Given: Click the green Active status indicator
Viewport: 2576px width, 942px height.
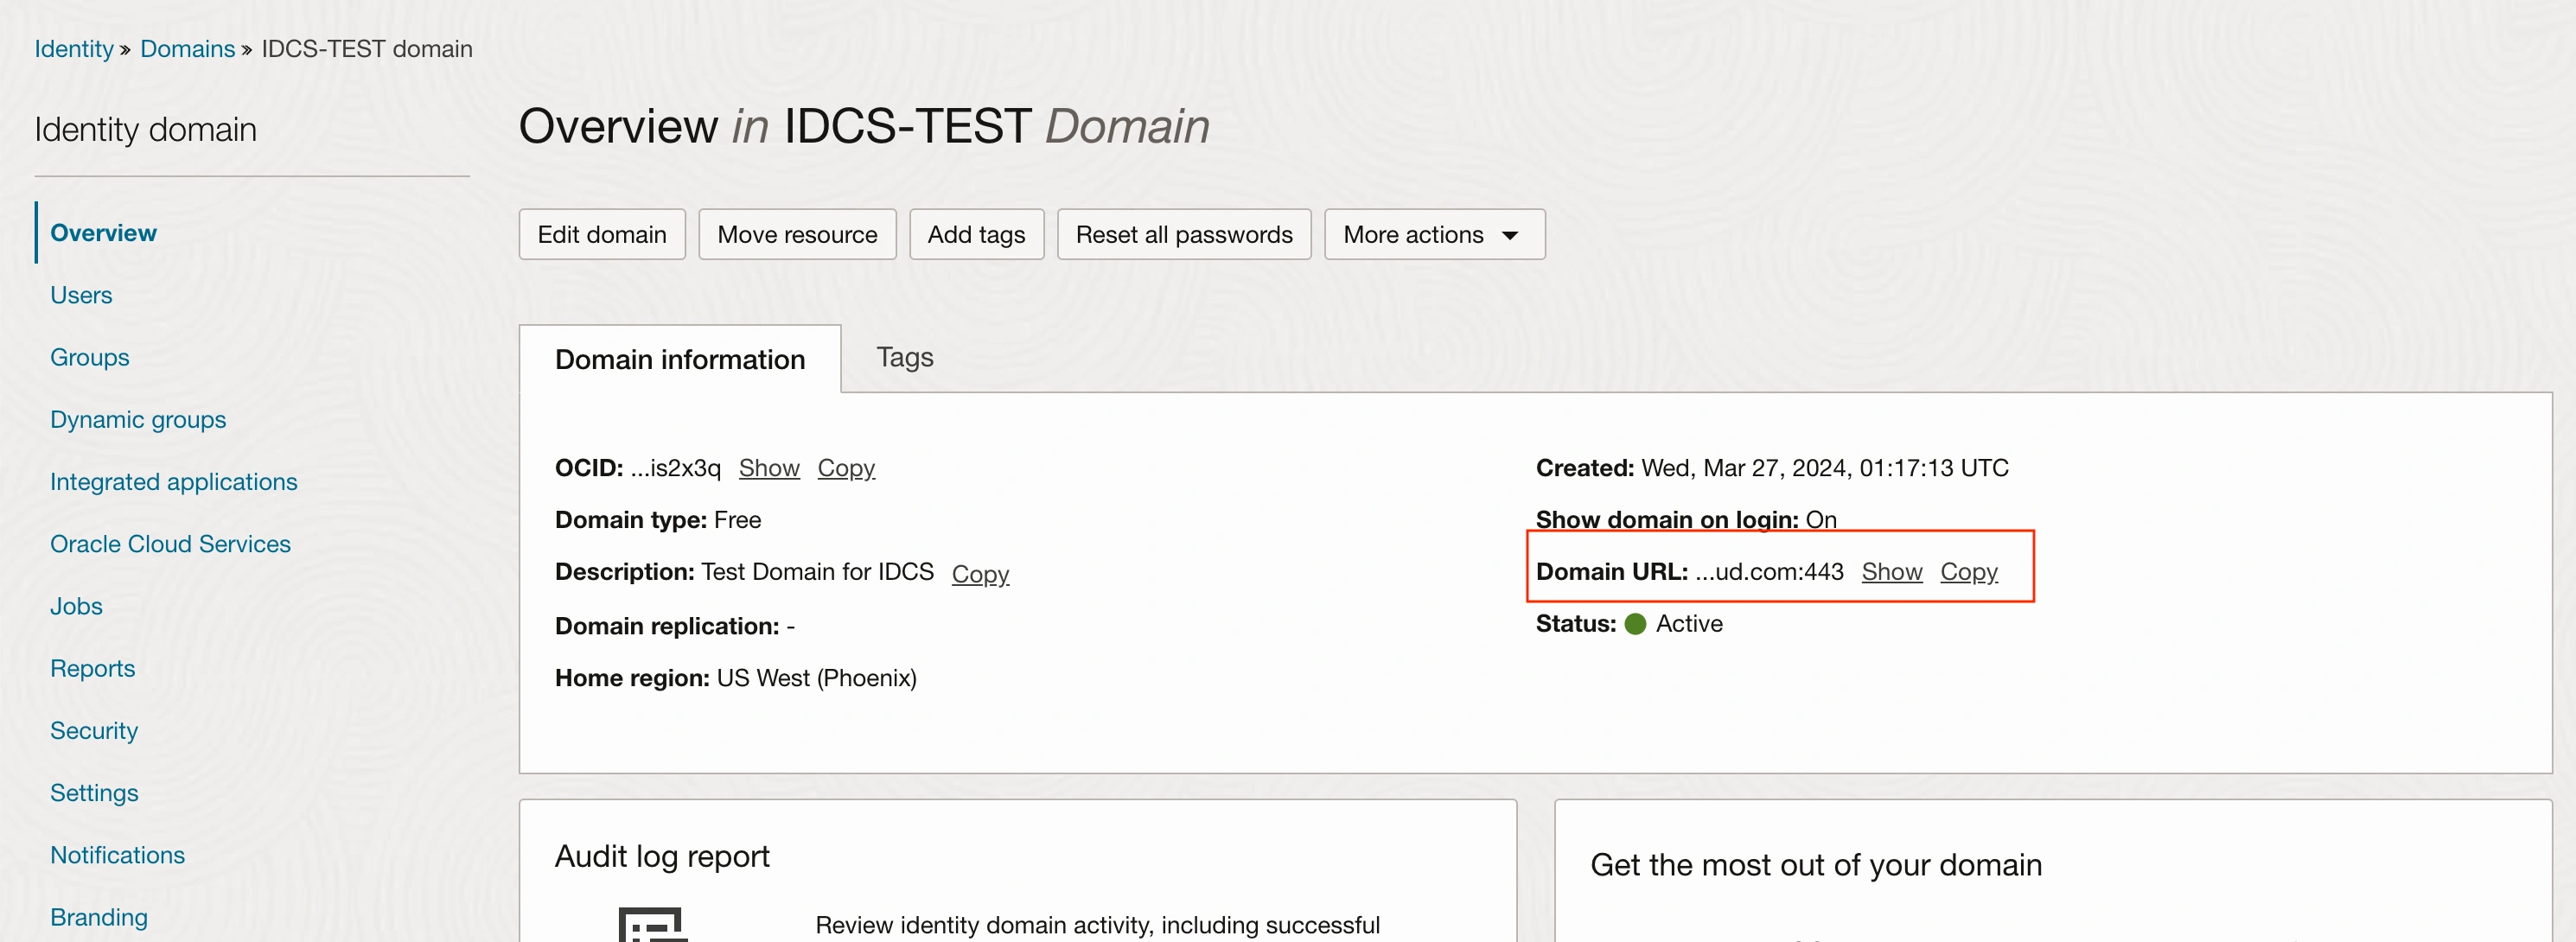Looking at the screenshot, I should click(x=1635, y=623).
